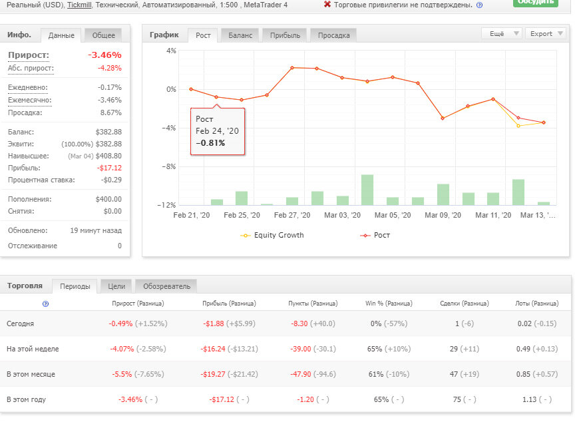Click the 65% yearly win rate cell
This screenshot has width=577, height=422.
point(381,399)
